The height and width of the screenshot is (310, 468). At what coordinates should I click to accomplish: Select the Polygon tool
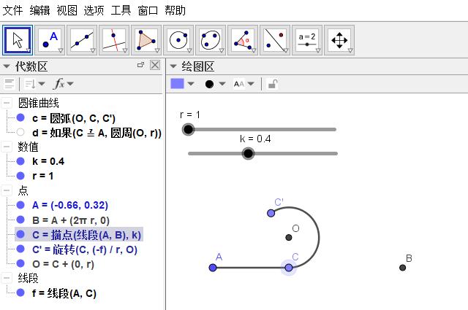146,40
